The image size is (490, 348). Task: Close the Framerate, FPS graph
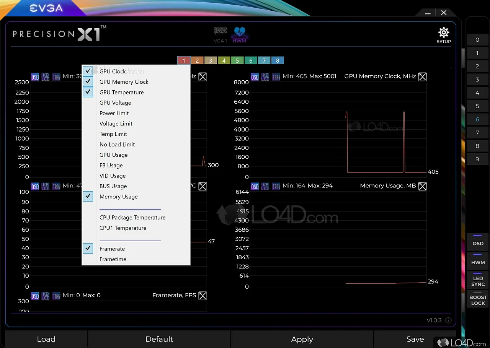click(203, 296)
